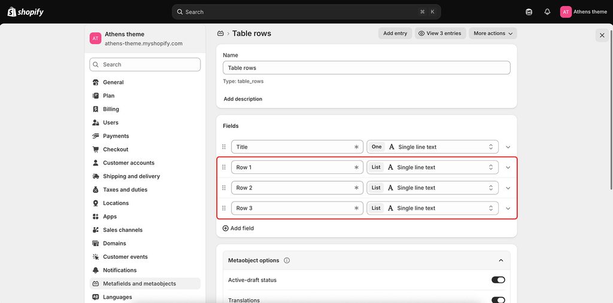Click the Athens theme AT avatar in top bar
Image resolution: width=613 pixels, height=303 pixels.
566,12
